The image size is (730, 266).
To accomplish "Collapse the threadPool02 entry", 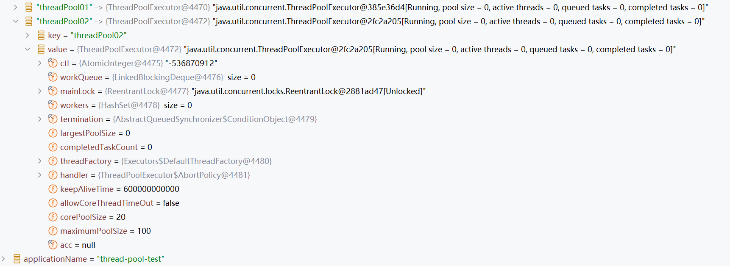I will pyautogui.click(x=16, y=21).
